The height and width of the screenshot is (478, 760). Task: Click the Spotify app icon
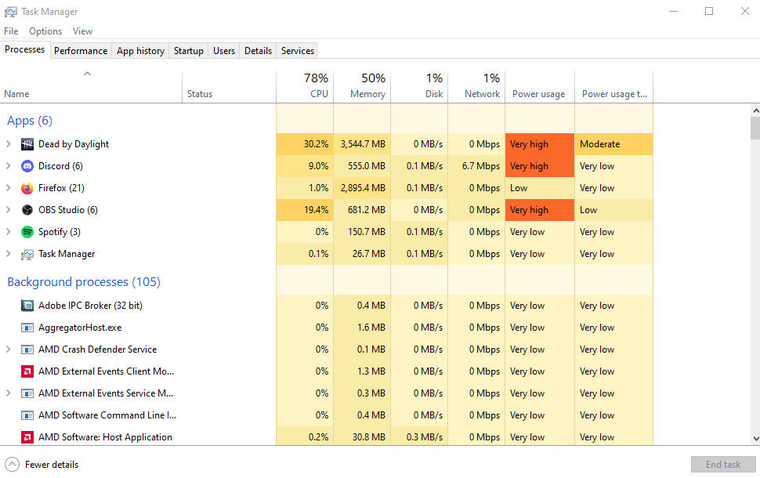pyautogui.click(x=27, y=232)
